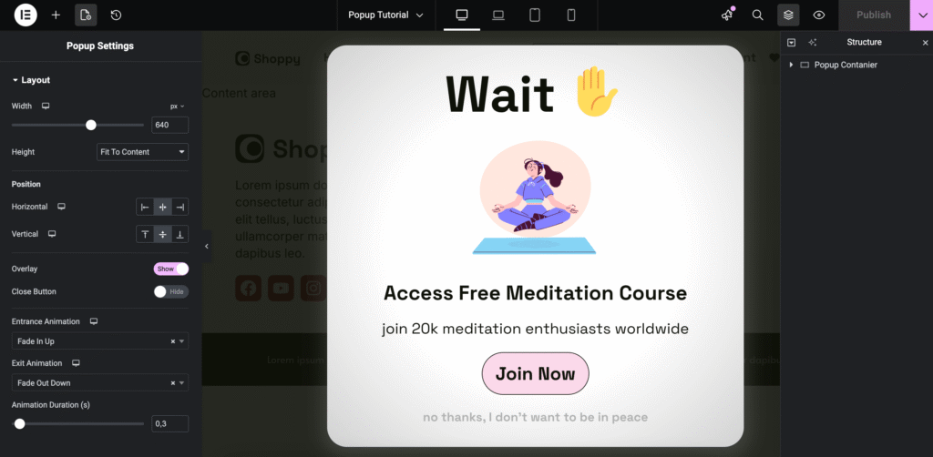Click the Animation Duration input field
Viewport: 933px width, 457px height.
[x=170, y=423]
